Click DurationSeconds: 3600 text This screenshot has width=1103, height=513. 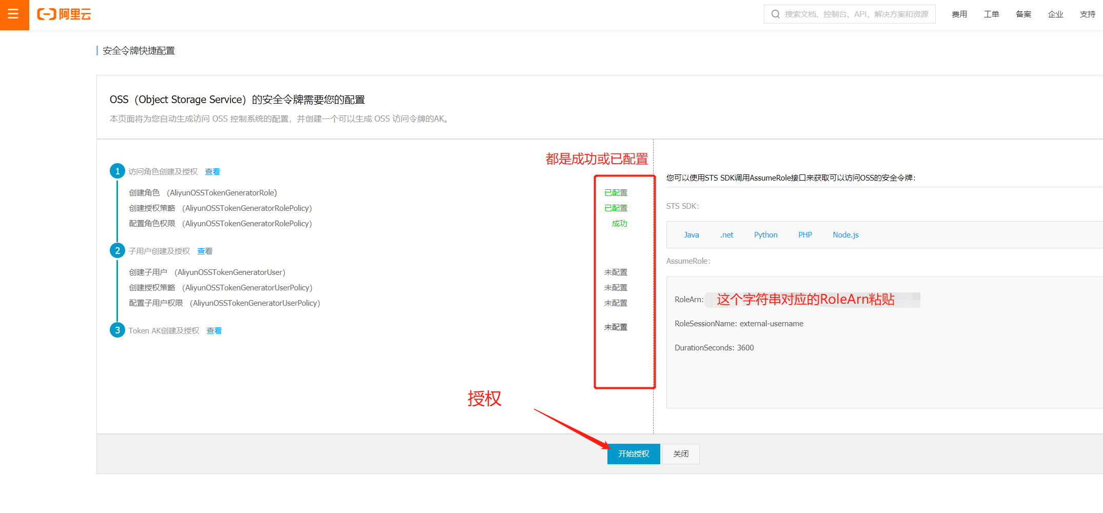(x=714, y=348)
